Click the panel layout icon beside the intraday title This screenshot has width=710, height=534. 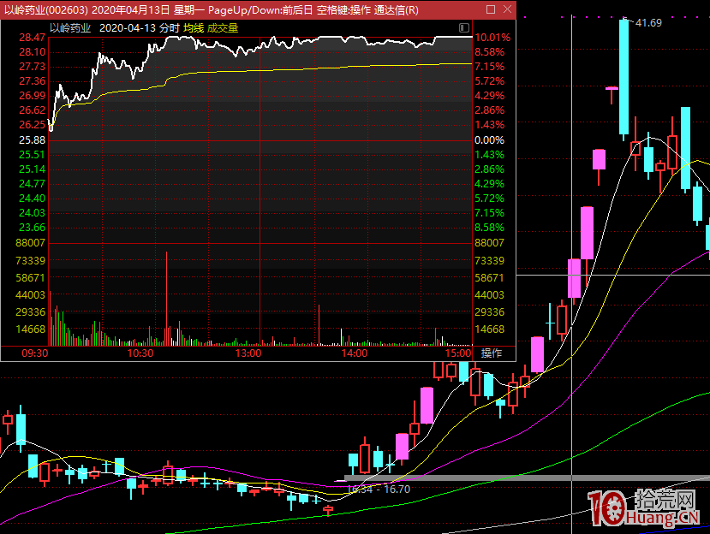[x=464, y=28]
